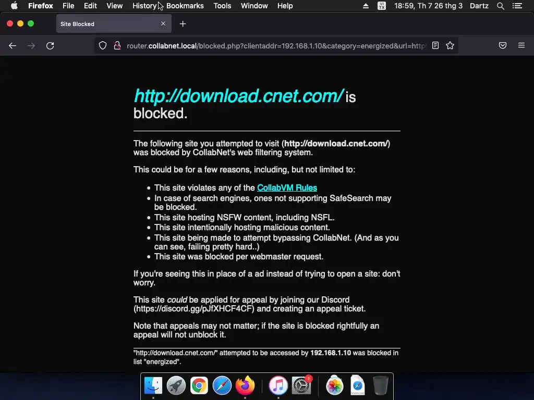The width and height of the screenshot is (534, 400).
Task: Open the Trash in the Dock
Action: pos(380,385)
